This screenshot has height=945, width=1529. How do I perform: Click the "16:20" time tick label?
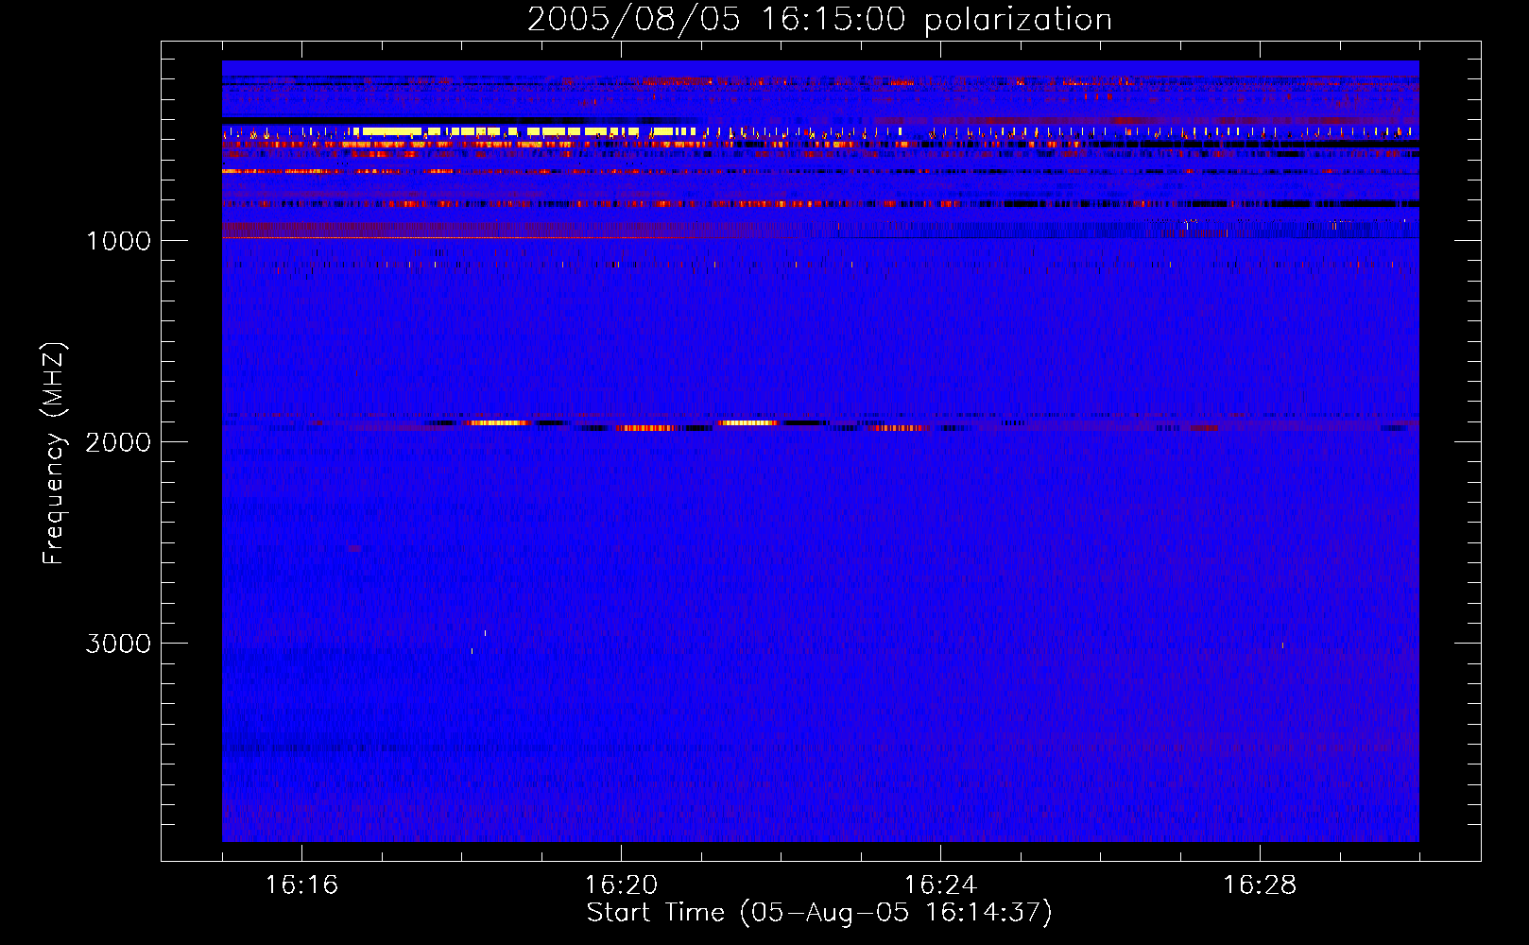pyautogui.click(x=621, y=885)
